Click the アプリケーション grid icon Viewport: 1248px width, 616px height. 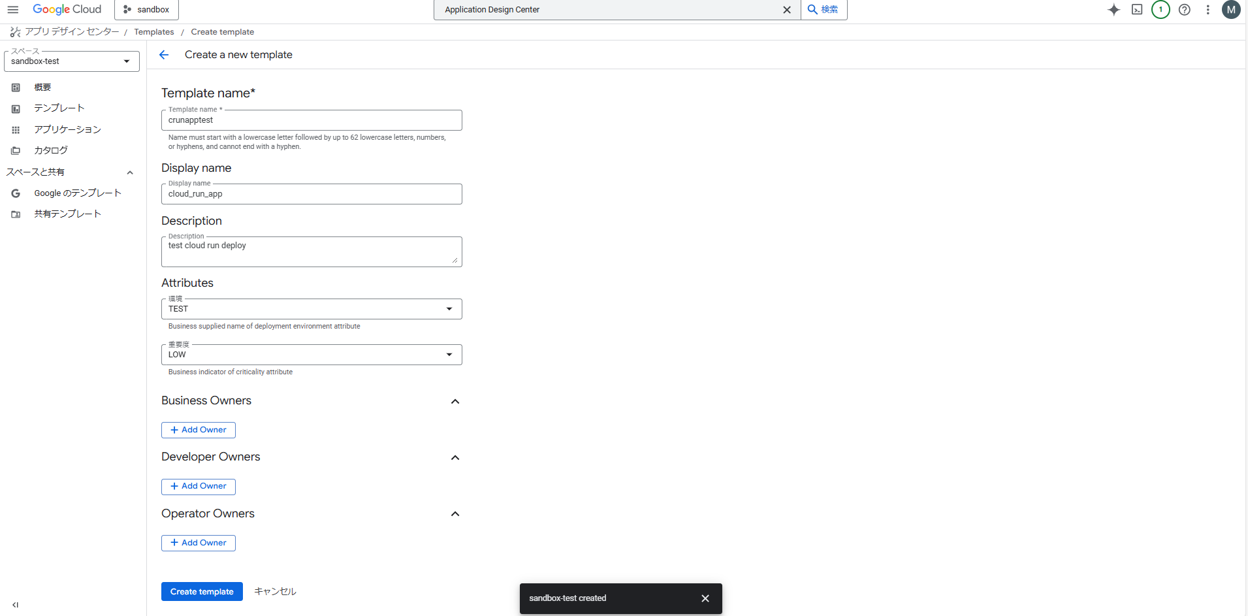[16, 130]
